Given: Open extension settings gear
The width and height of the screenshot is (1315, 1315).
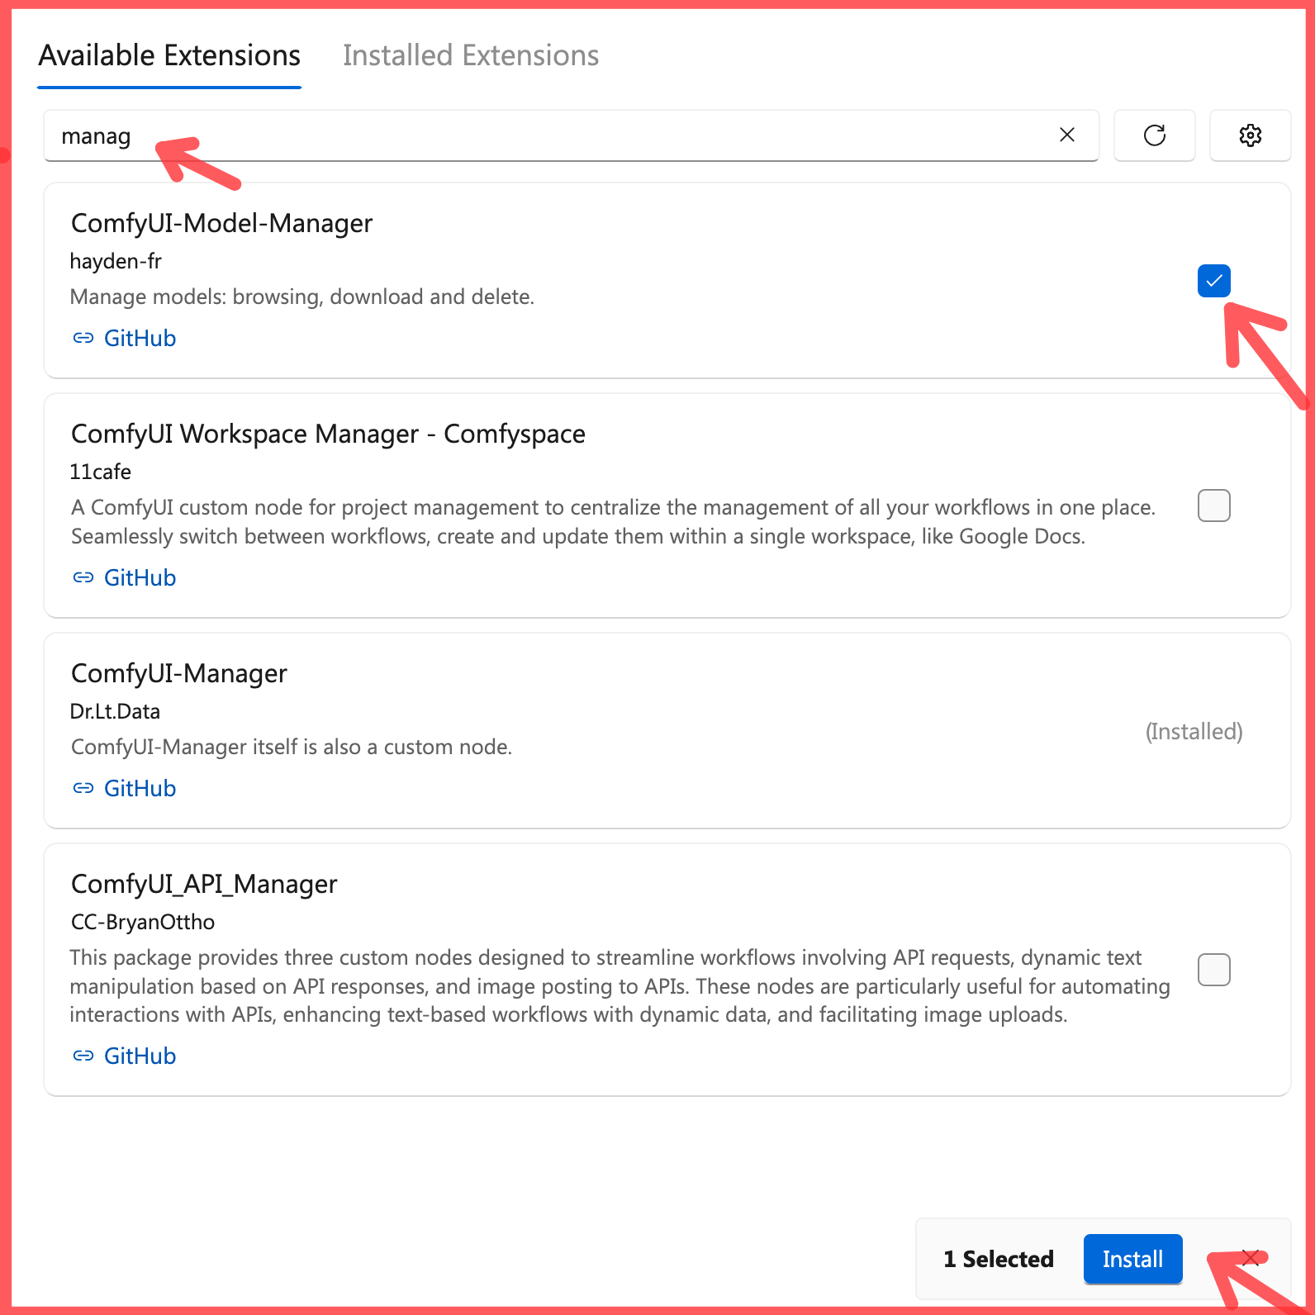Looking at the screenshot, I should 1250,135.
